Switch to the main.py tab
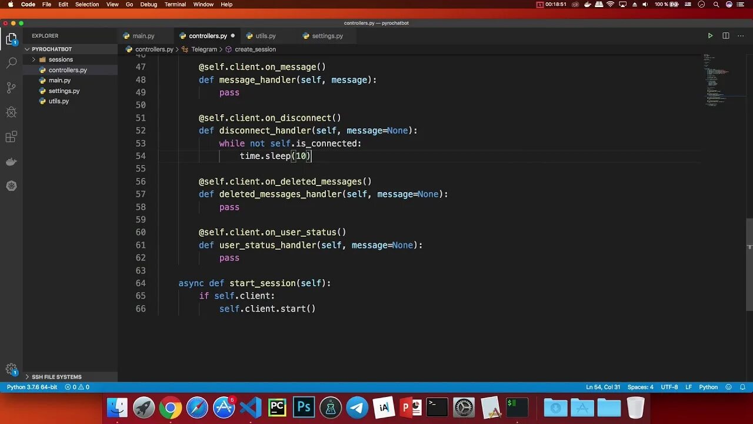753x424 pixels. pos(144,36)
